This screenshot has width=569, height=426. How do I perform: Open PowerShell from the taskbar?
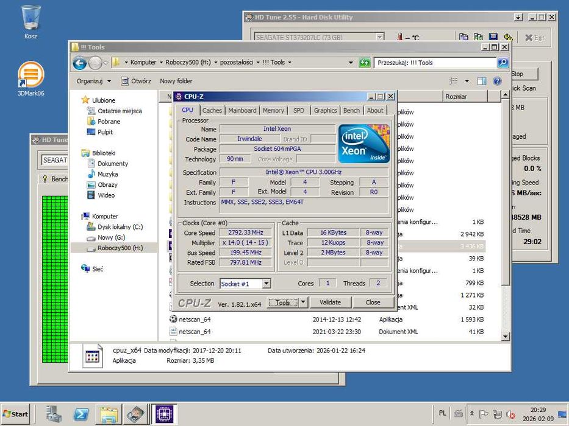coord(81,414)
